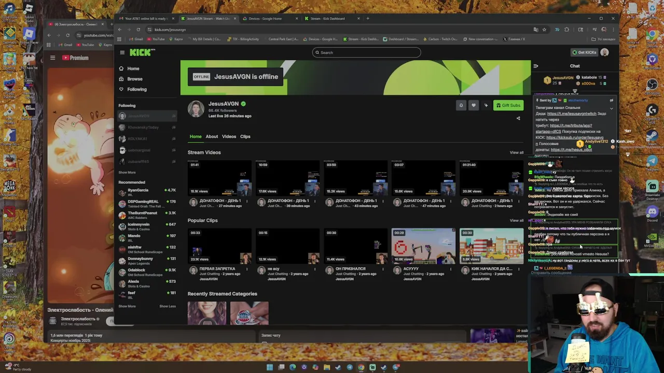The image size is (664, 373).
Task: Toggle the follow heart for JesusAVGN
Action: (x=473, y=105)
